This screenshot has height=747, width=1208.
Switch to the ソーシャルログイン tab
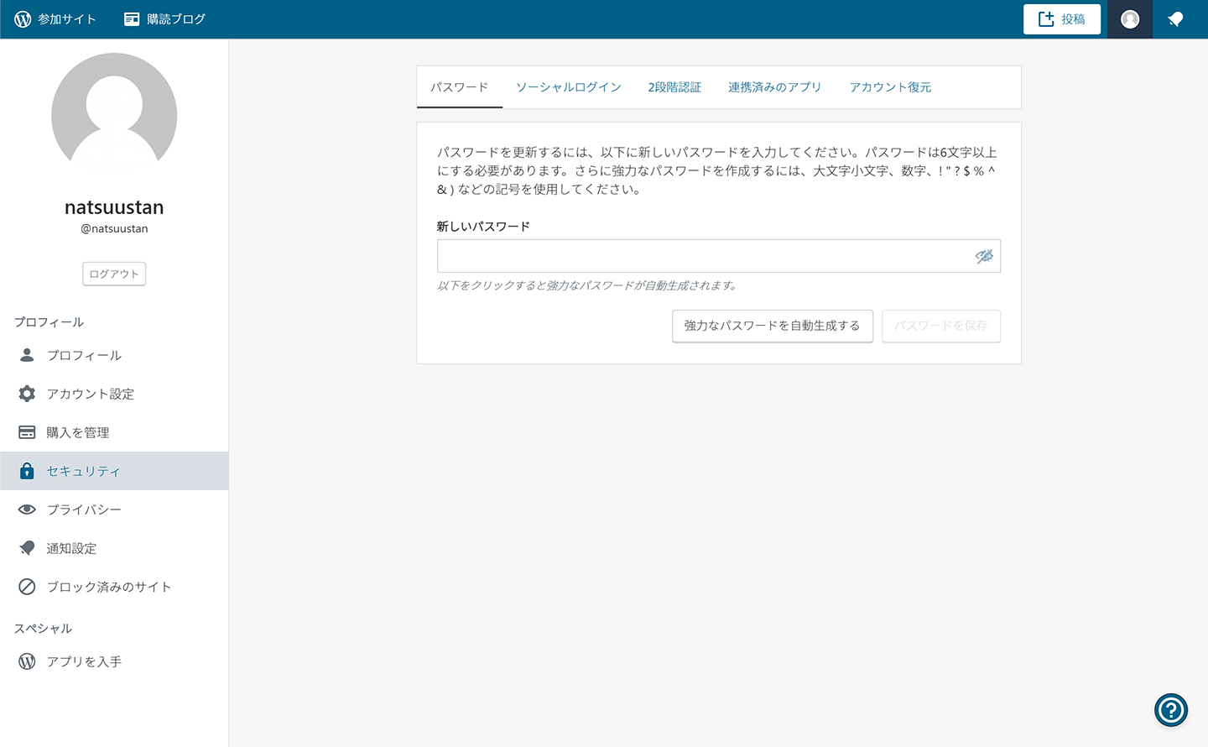[569, 87]
